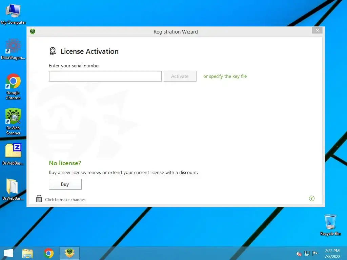Click the Activate button
Image resolution: width=347 pixels, height=260 pixels.
180,76
